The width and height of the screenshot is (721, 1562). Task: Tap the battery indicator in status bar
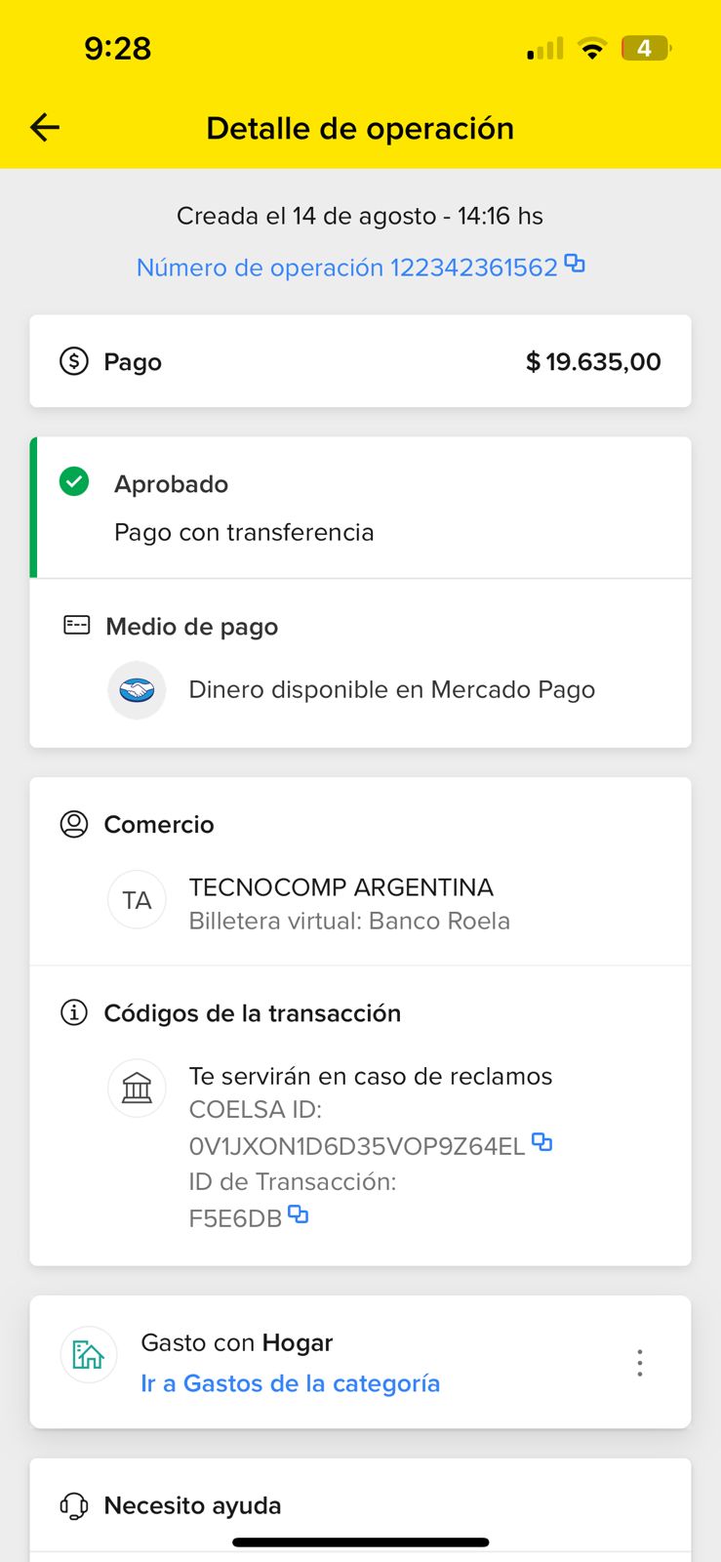(x=645, y=48)
